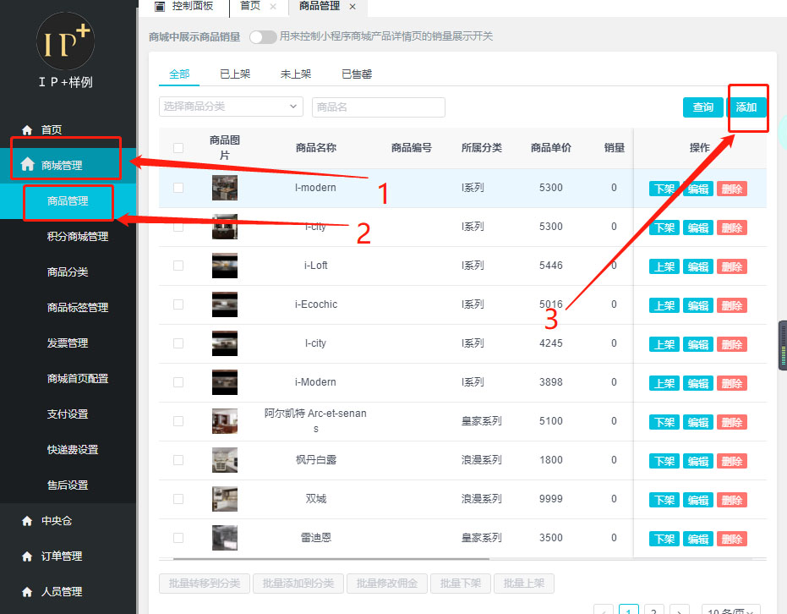Viewport: 787px width, 614px height.
Task: Click the 商品名 search input field
Action: point(378,107)
